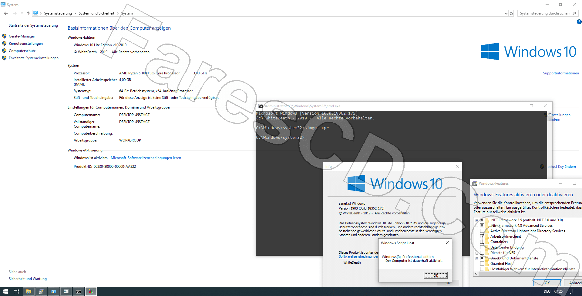
Task: Maximize the cmd.exe window
Action: [531, 106]
